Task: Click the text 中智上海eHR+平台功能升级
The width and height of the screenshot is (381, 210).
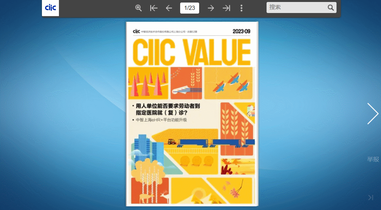Action: [161, 120]
